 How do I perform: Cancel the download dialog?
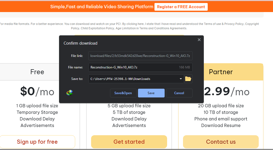(x=179, y=93)
